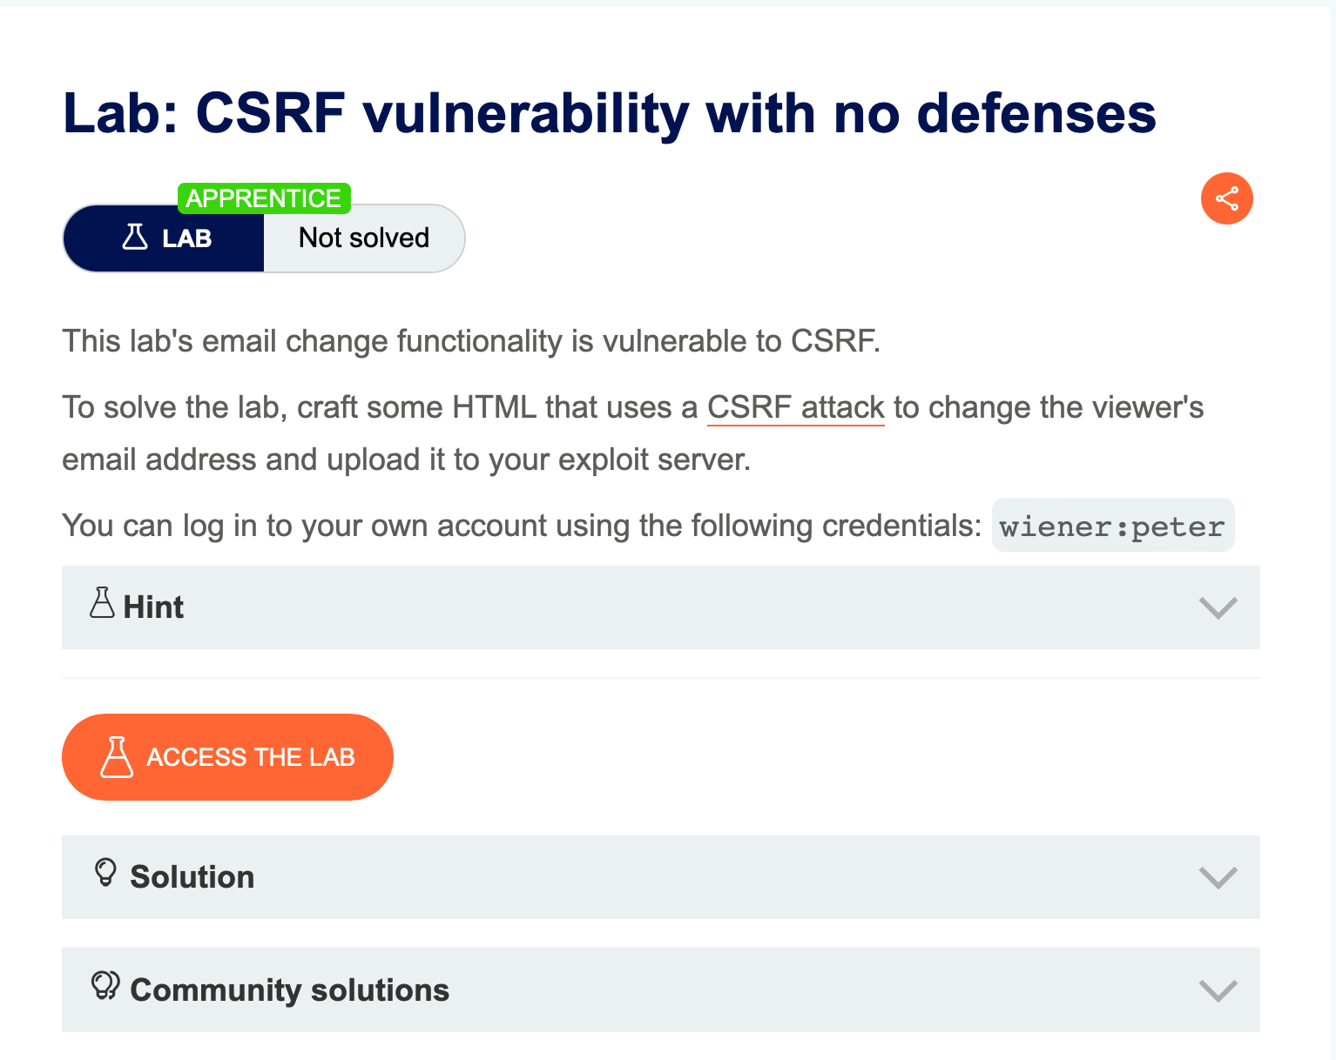
Task: Click the flask icon in LAB badge
Action: [x=135, y=238]
